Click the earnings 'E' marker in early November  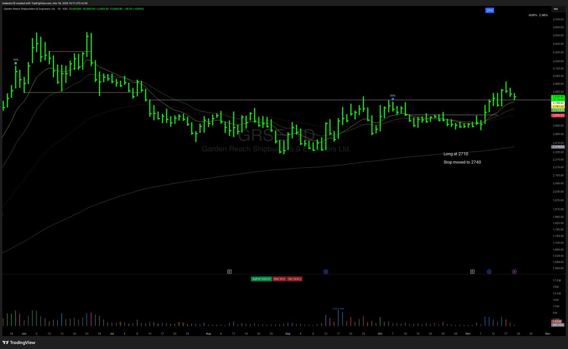point(472,272)
